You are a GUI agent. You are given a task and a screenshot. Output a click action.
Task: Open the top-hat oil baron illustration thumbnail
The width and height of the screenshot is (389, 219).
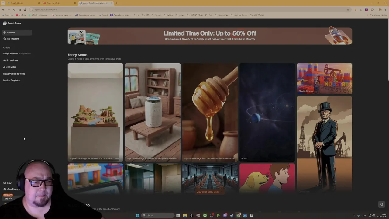324,144
